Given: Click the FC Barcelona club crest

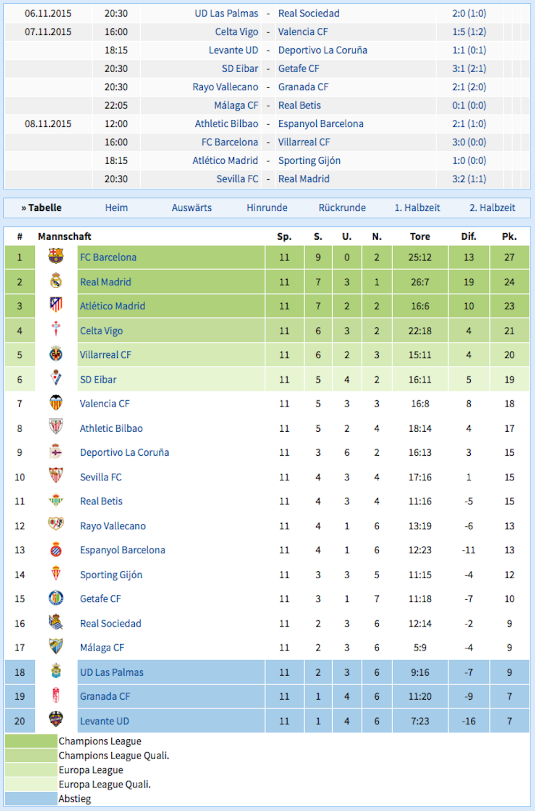Looking at the screenshot, I should pos(56,257).
